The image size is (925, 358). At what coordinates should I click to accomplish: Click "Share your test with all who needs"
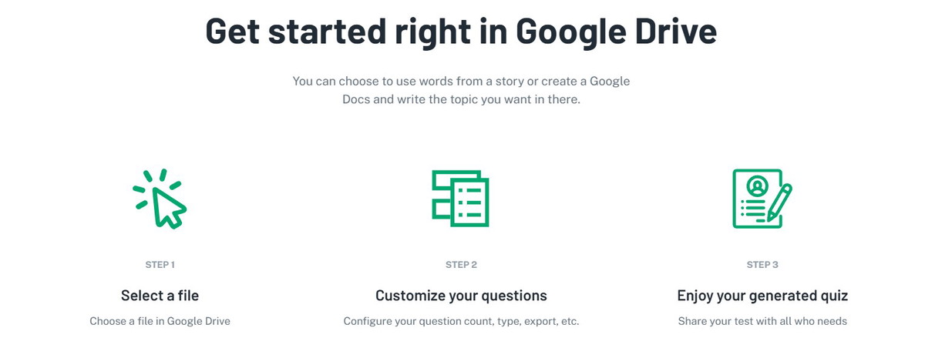coord(762,321)
